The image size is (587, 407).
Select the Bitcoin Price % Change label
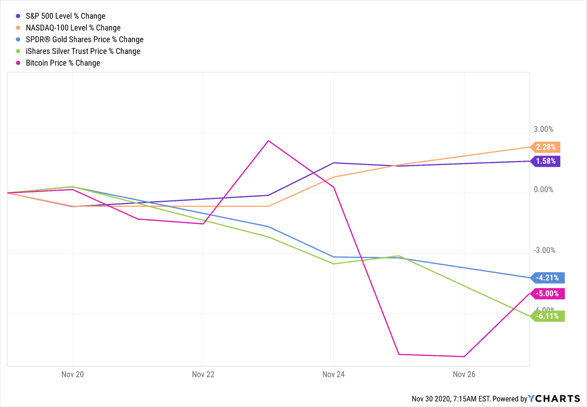point(63,63)
